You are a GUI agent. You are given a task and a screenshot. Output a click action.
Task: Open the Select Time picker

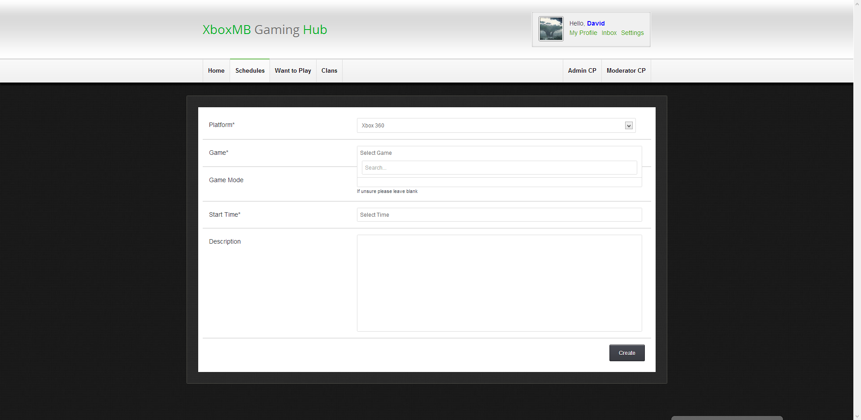[x=499, y=215]
